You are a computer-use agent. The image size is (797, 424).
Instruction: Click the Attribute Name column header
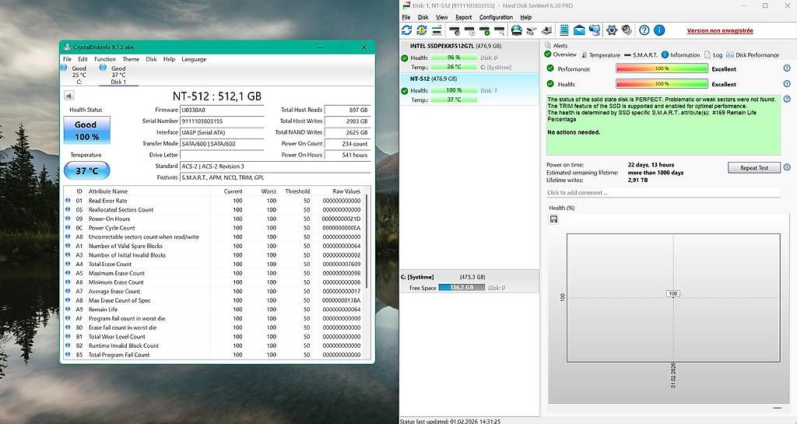107,191
